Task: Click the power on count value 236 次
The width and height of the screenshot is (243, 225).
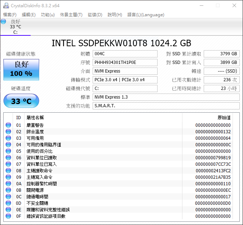Action: (x=222, y=80)
